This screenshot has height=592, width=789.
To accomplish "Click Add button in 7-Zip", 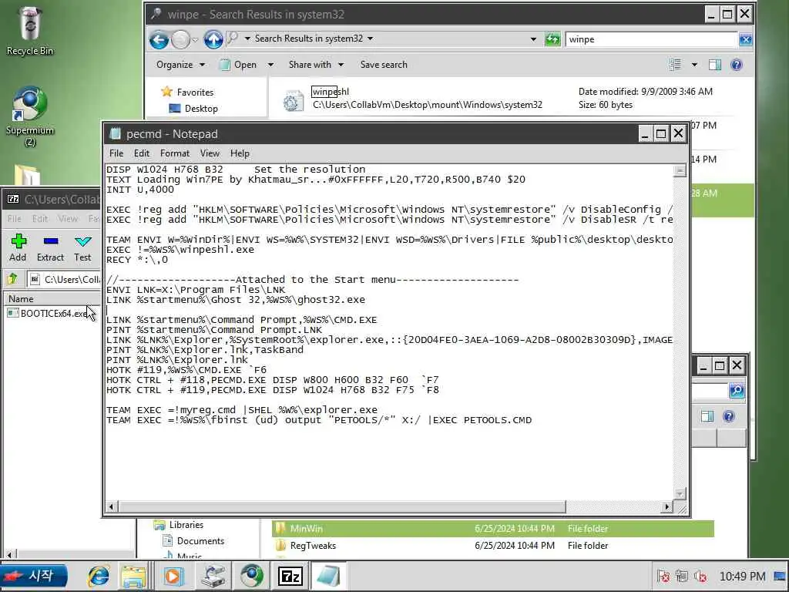I will (18, 247).
